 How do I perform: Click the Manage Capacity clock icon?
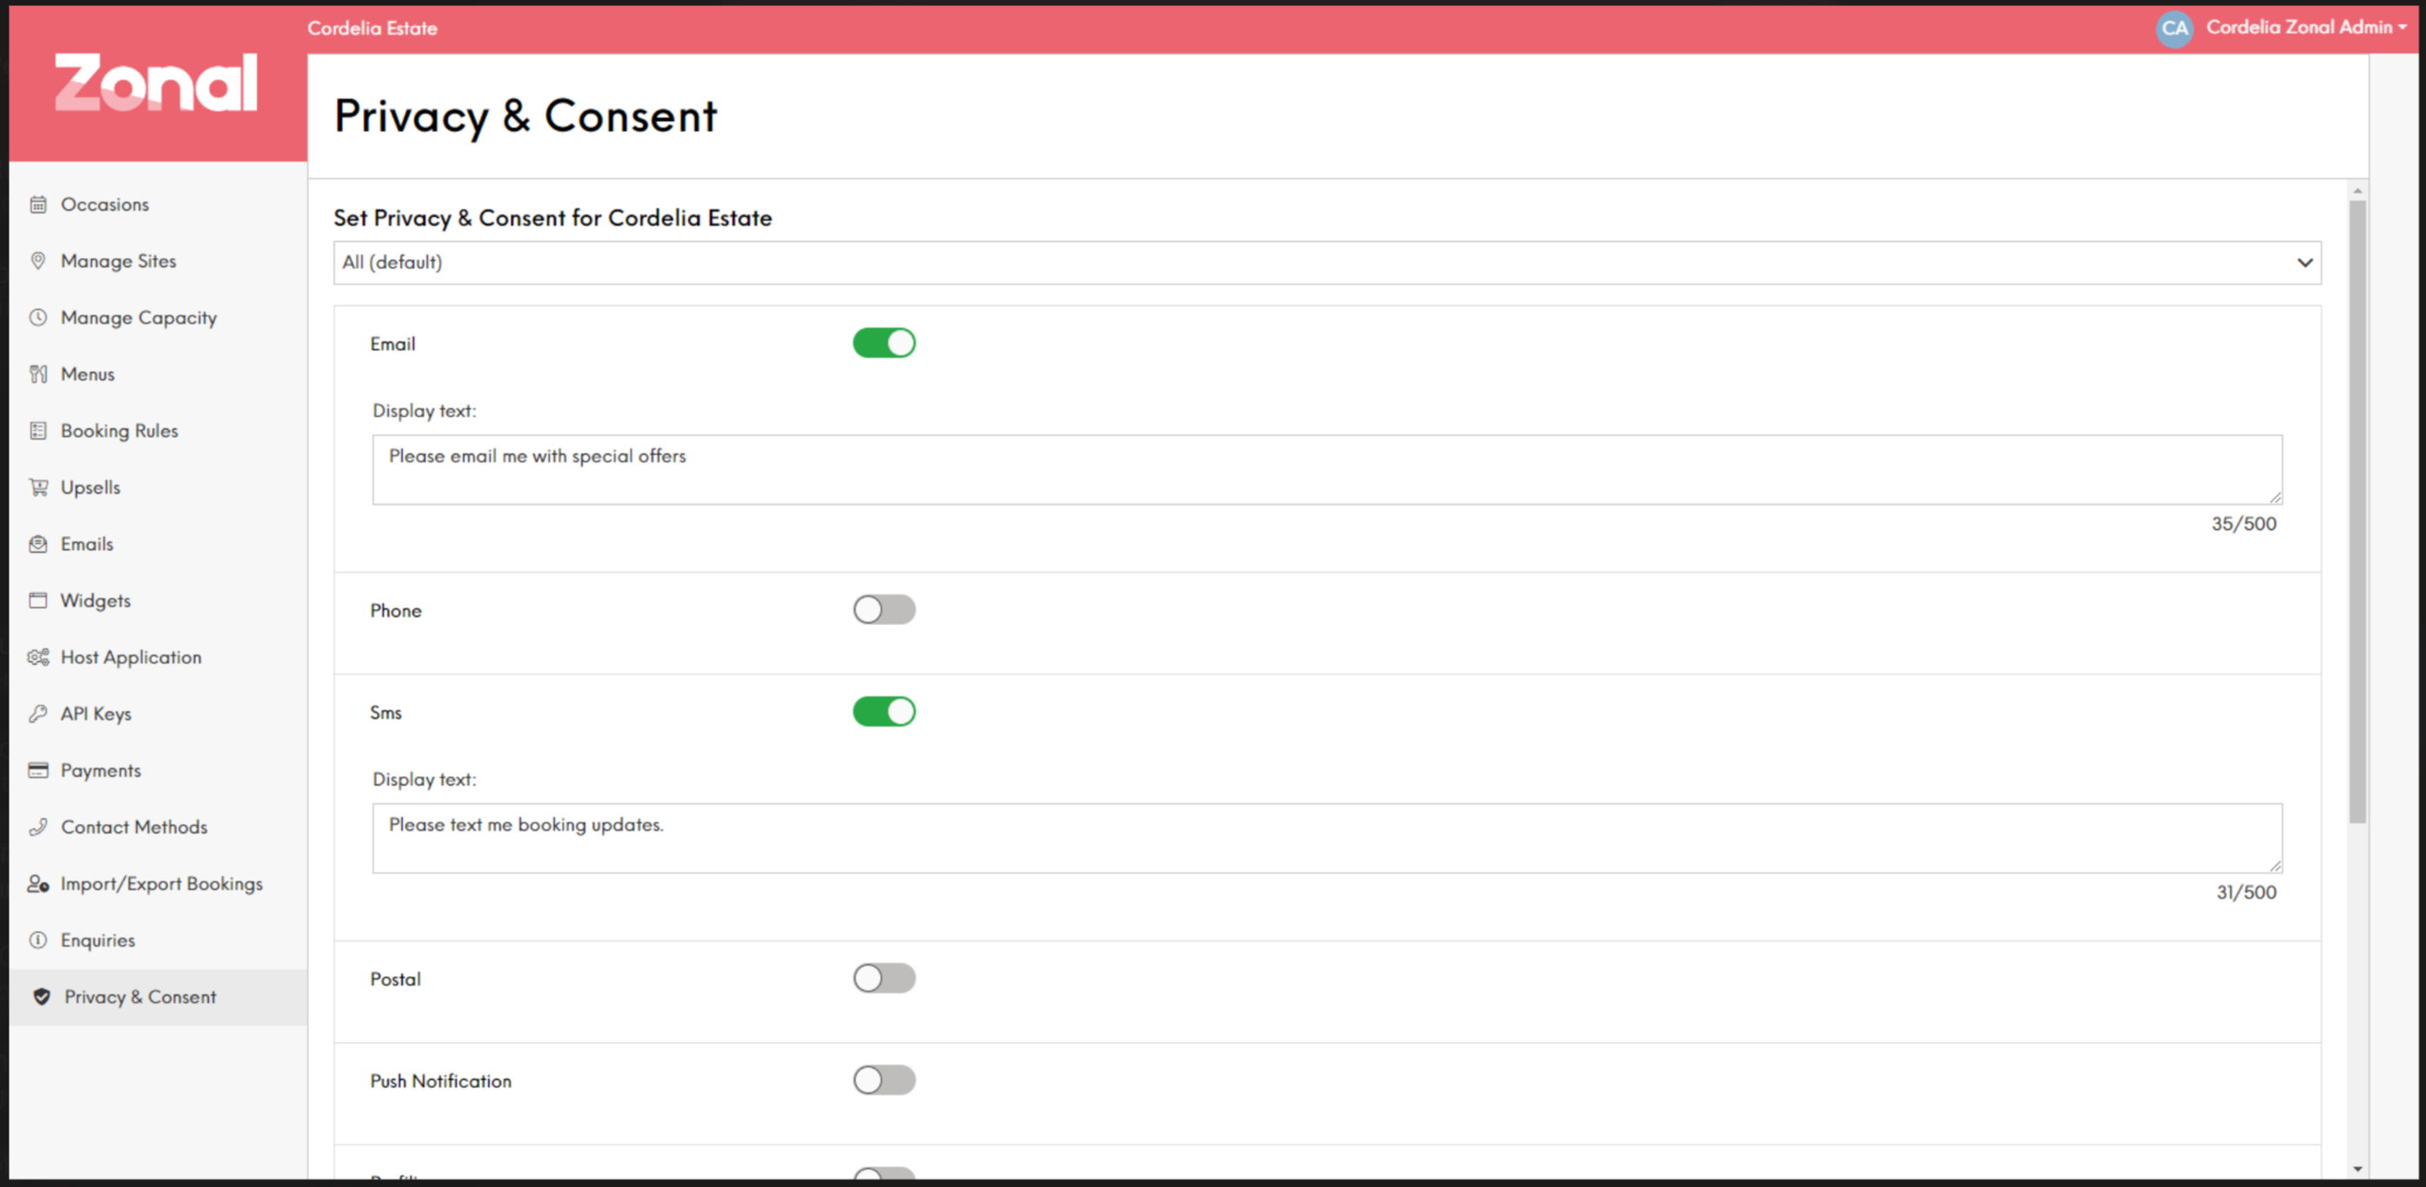tap(37, 317)
